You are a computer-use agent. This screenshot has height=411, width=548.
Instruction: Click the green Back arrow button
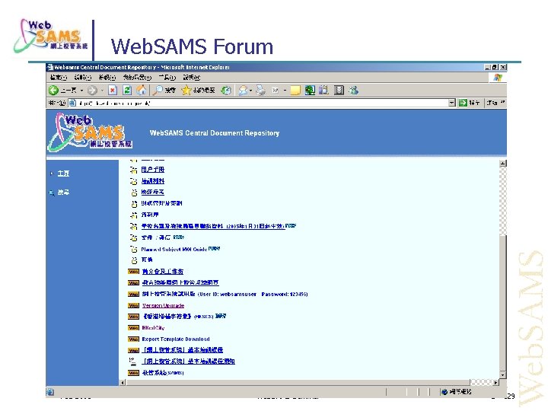point(53,91)
